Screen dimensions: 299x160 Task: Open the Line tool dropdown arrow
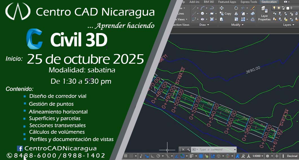(x=198, y=8)
